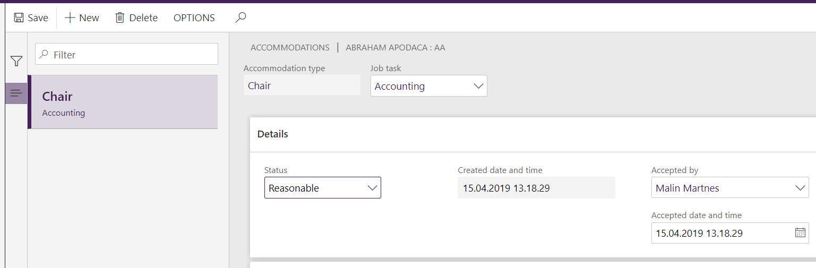The image size is (816, 268).
Task: Open search with the toolbar magnifier icon
Action: (240, 18)
